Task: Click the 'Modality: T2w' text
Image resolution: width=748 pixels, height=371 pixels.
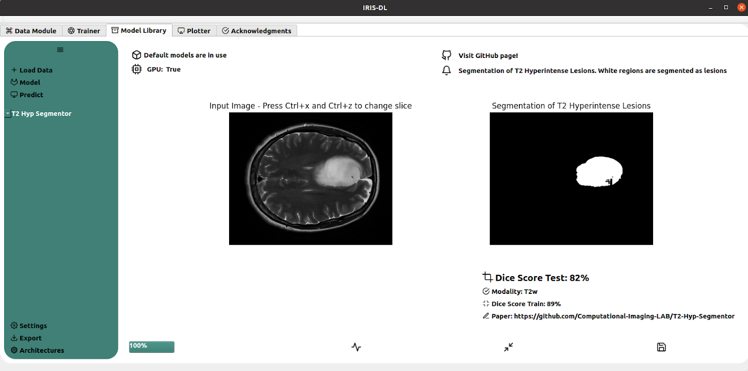Action: [514, 292]
